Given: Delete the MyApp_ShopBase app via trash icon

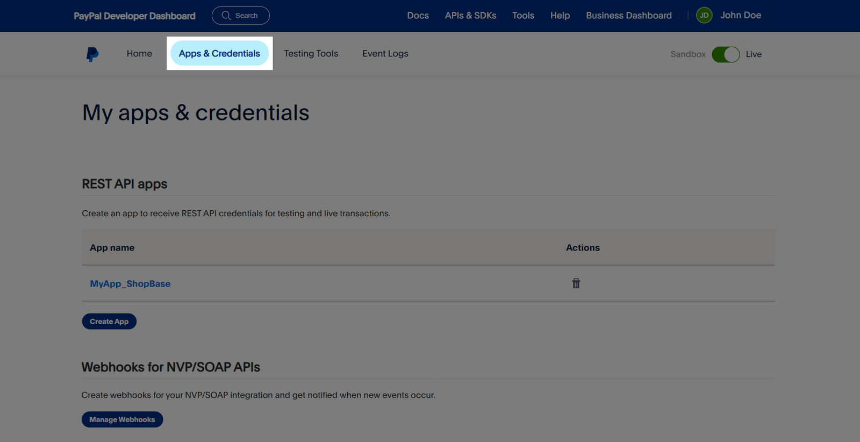Looking at the screenshot, I should click(576, 283).
